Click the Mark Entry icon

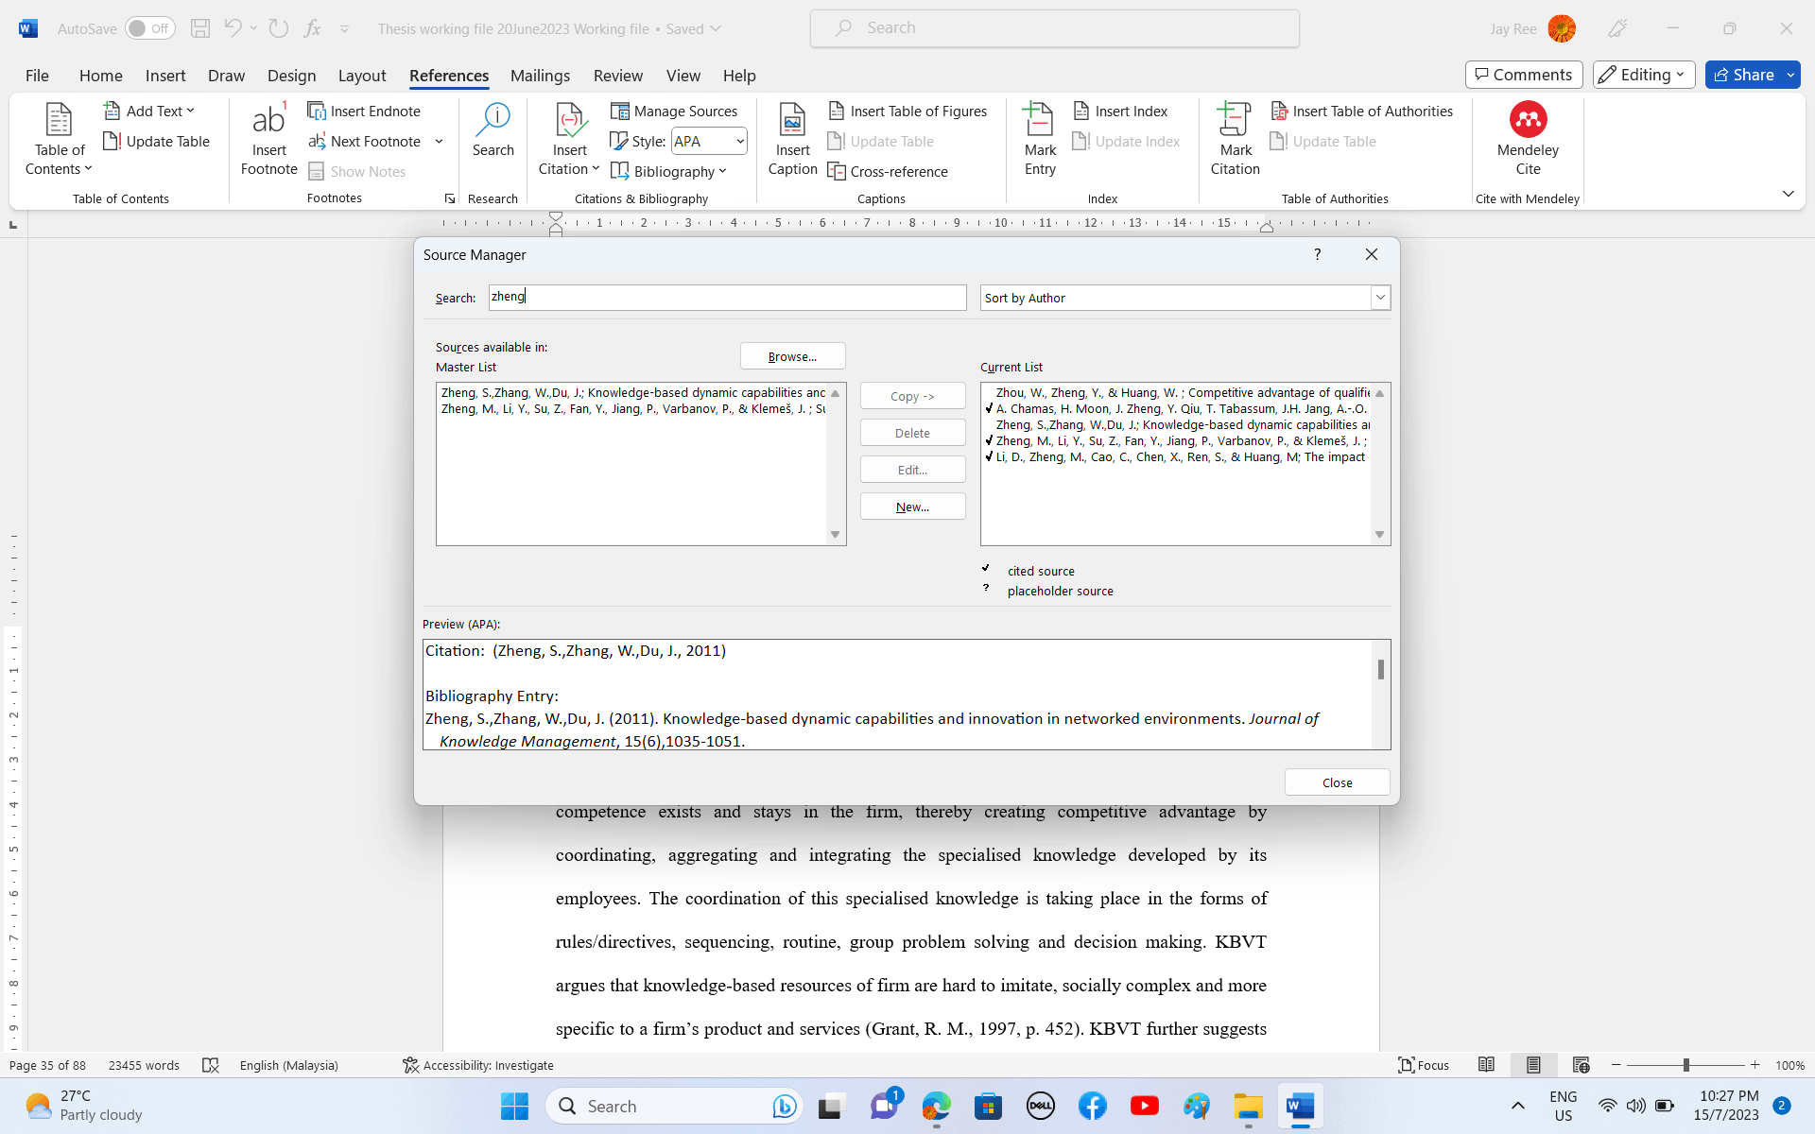(x=1039, y=121)
